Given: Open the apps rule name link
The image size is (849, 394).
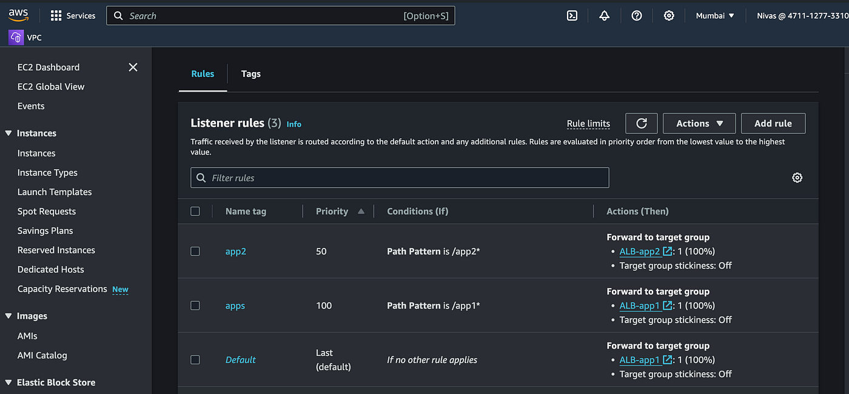Looking at the screenshot, I should coord(235,306).
